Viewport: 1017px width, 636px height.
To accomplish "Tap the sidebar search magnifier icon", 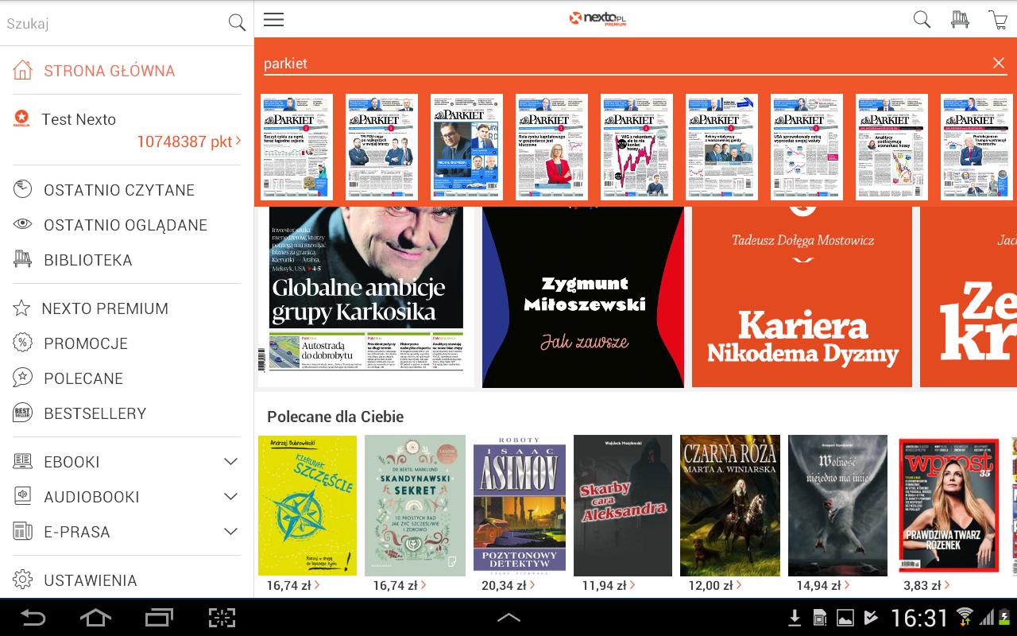I will point(237,23).
